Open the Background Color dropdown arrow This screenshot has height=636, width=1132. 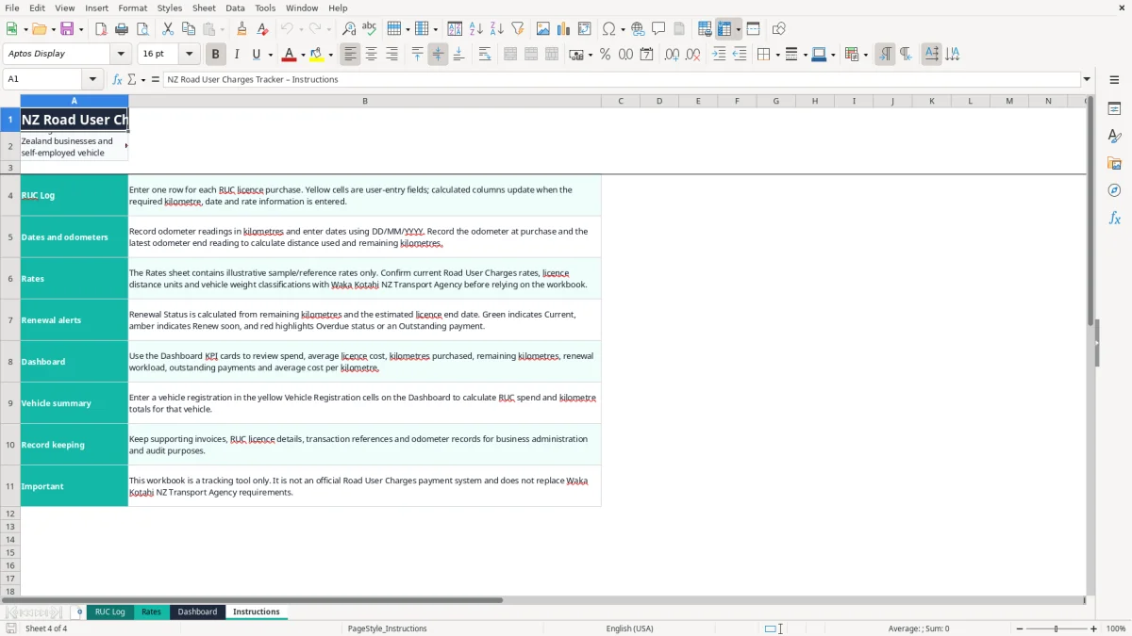(330, 55)
